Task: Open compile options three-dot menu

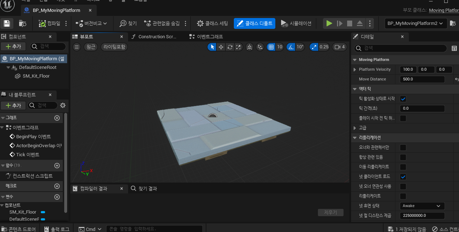Action: coord(66,23)
